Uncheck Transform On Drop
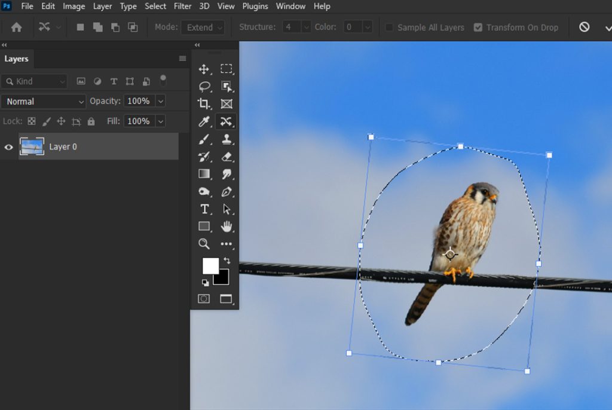Image resolution: width=612 pixels, height=410 pixels. point(478,27)
